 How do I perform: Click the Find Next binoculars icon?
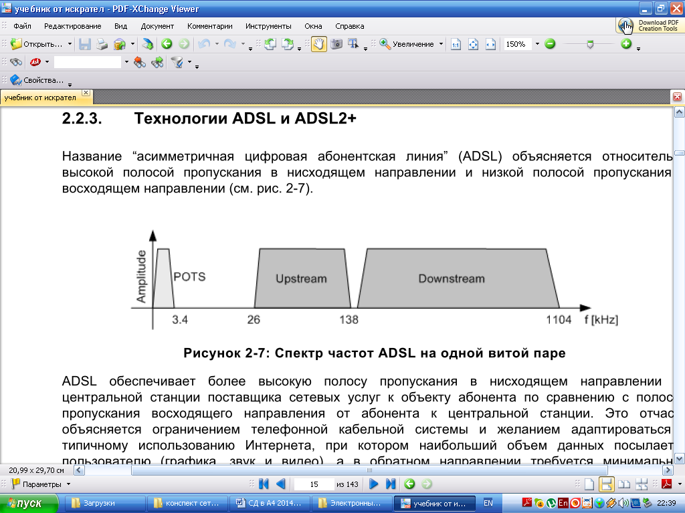pos(157,62)
